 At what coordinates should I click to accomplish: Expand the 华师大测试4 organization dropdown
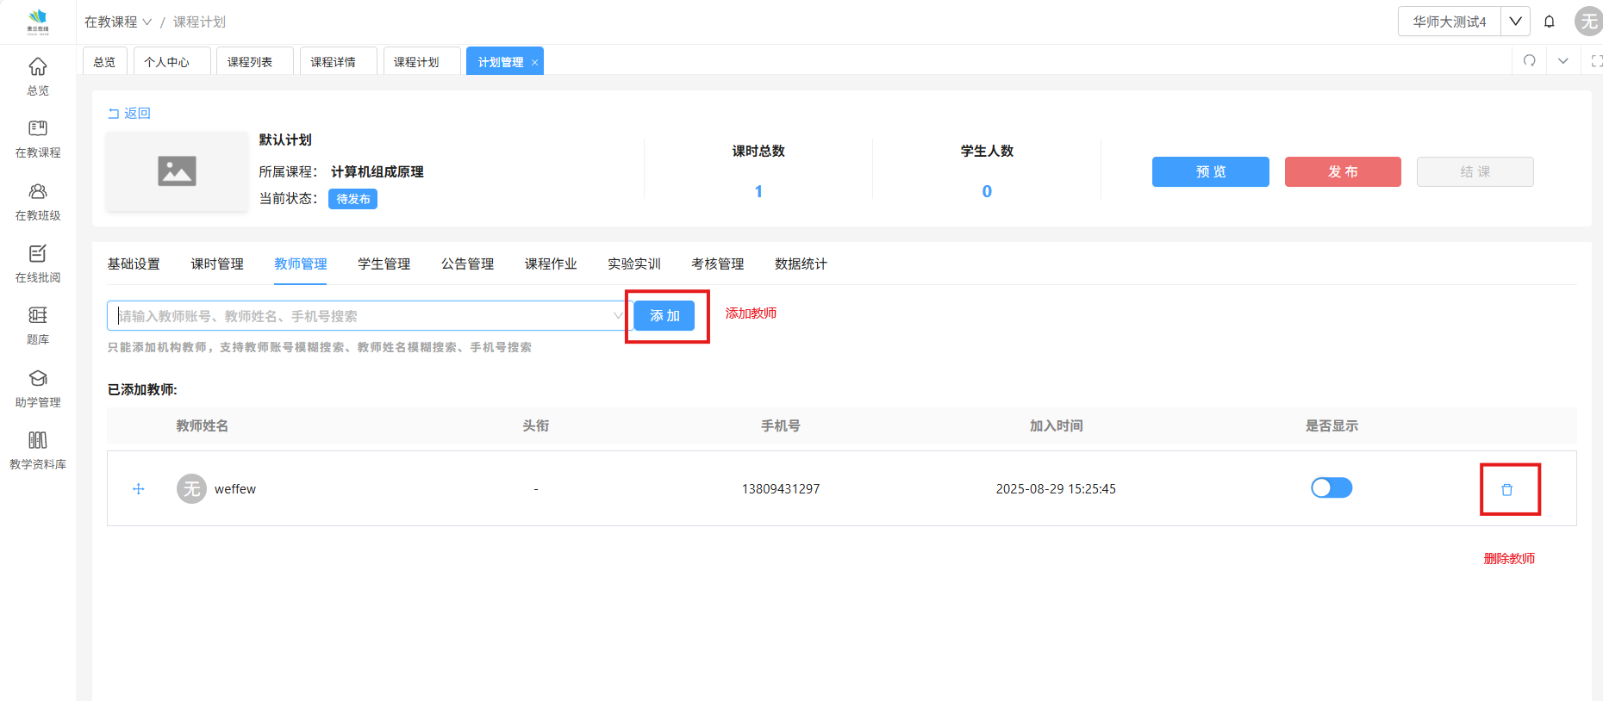1515,22
